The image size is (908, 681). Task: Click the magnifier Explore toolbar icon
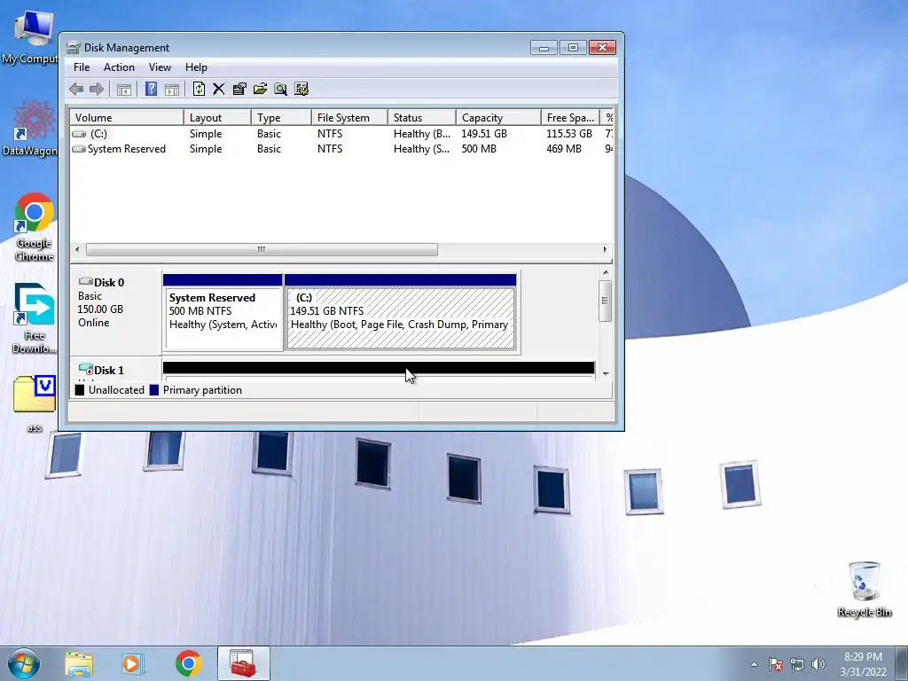point(281,89)
